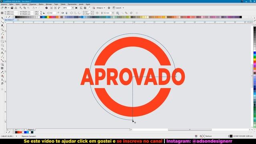
Task: Select the Rectangle tool
Action: pyautogui.click(x=2, y=41)
